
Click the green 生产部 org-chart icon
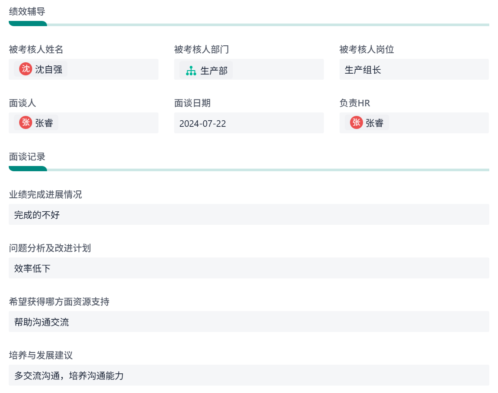click(x=191, y=71)
